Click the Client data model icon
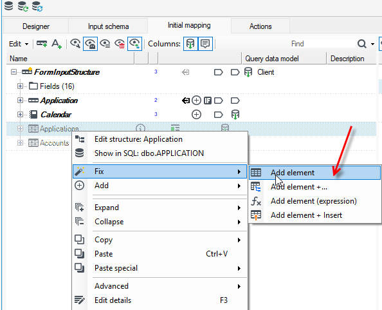The width and height of the screenshot is (382, 310). click(x=248, y=72)
